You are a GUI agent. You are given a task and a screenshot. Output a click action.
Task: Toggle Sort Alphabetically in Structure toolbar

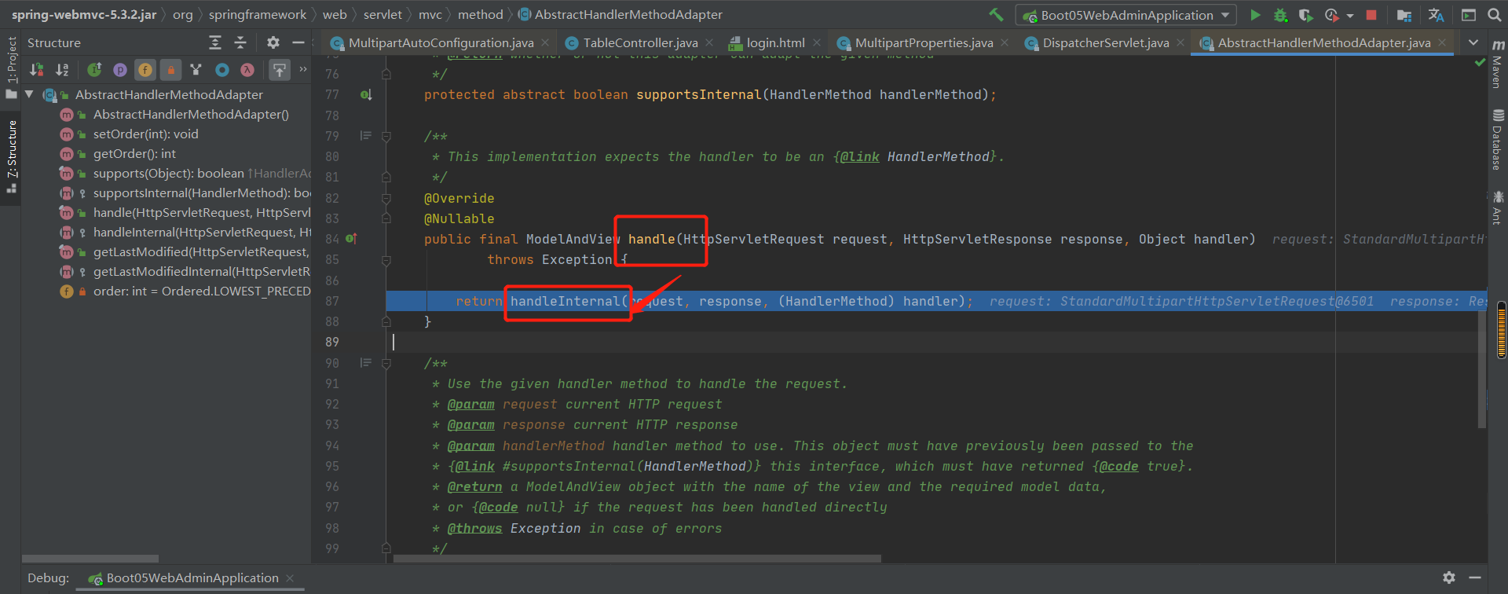coord(62,70)
